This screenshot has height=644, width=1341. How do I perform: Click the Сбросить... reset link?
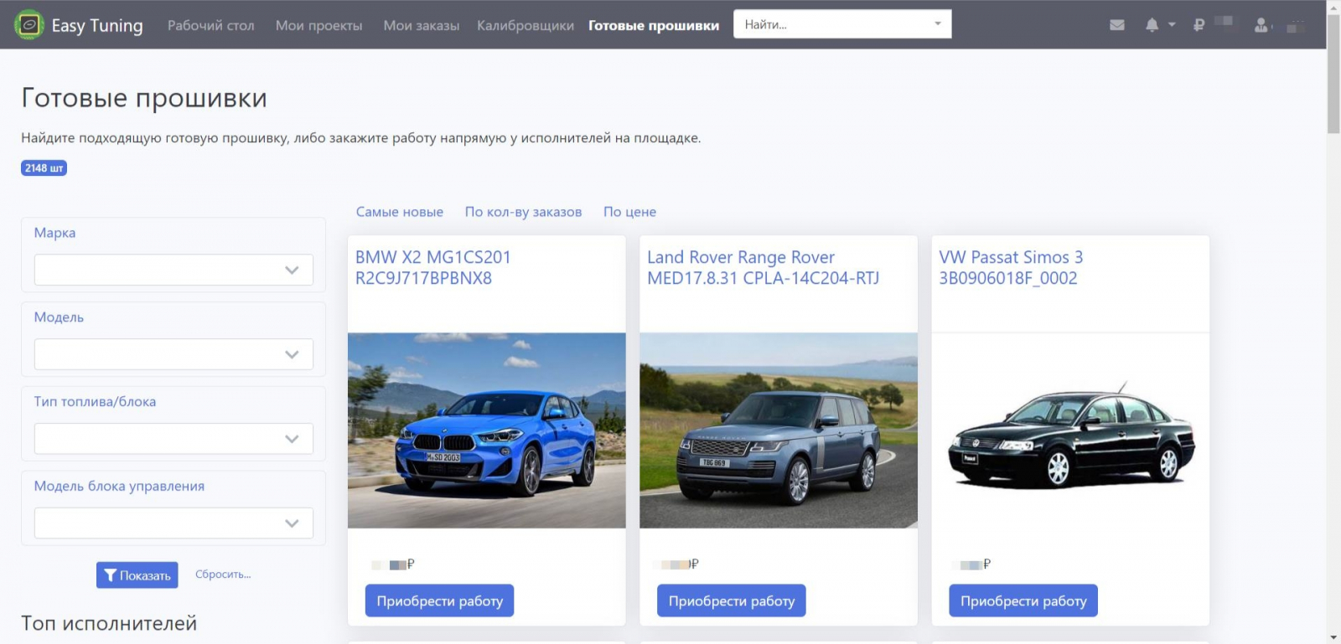click(x=223, y=574)
